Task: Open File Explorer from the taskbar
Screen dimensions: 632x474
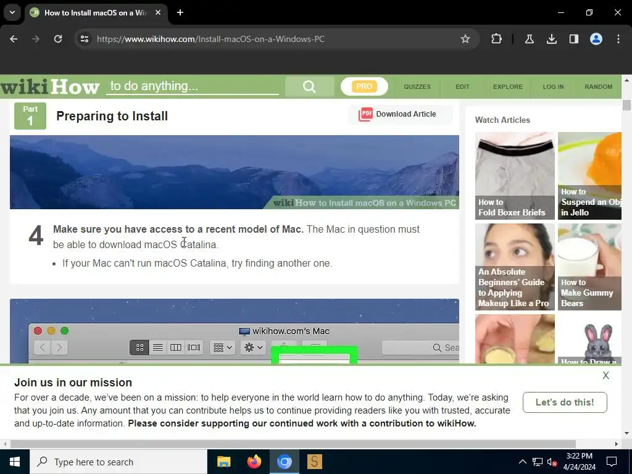Action: (x=223, y=462)
